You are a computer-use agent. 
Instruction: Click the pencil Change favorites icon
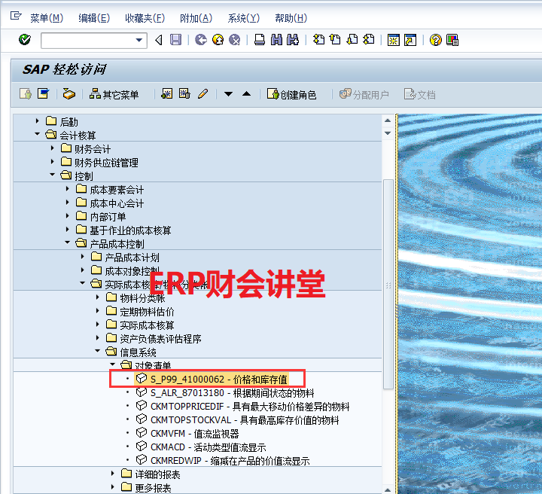(202, 94)
